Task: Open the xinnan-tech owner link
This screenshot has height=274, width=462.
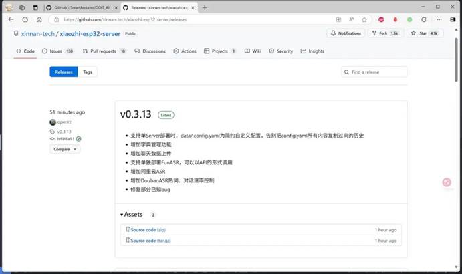Action: click(37, 34)
